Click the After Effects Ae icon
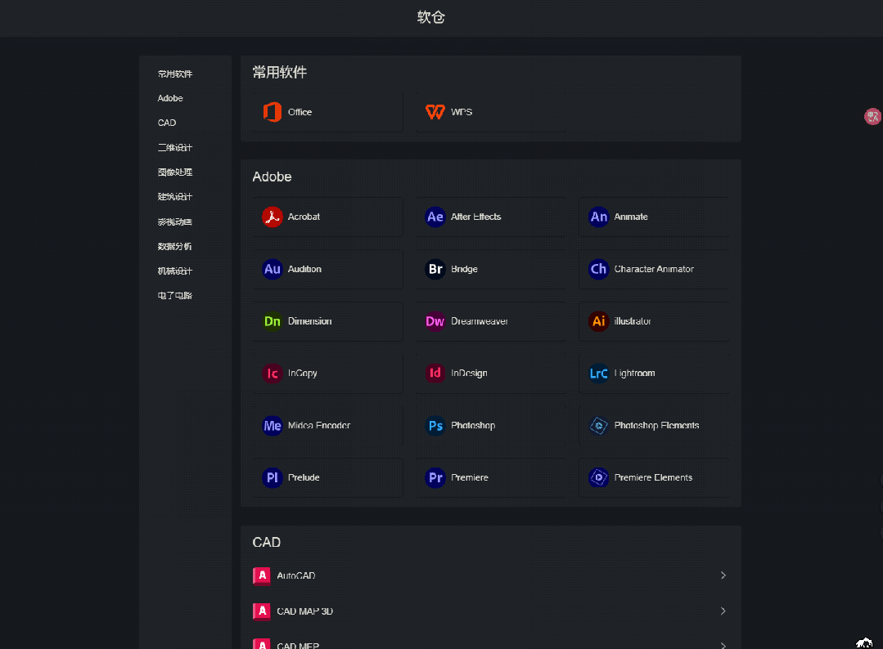Screen dimensions: 883x649 (x=435, y=217)
